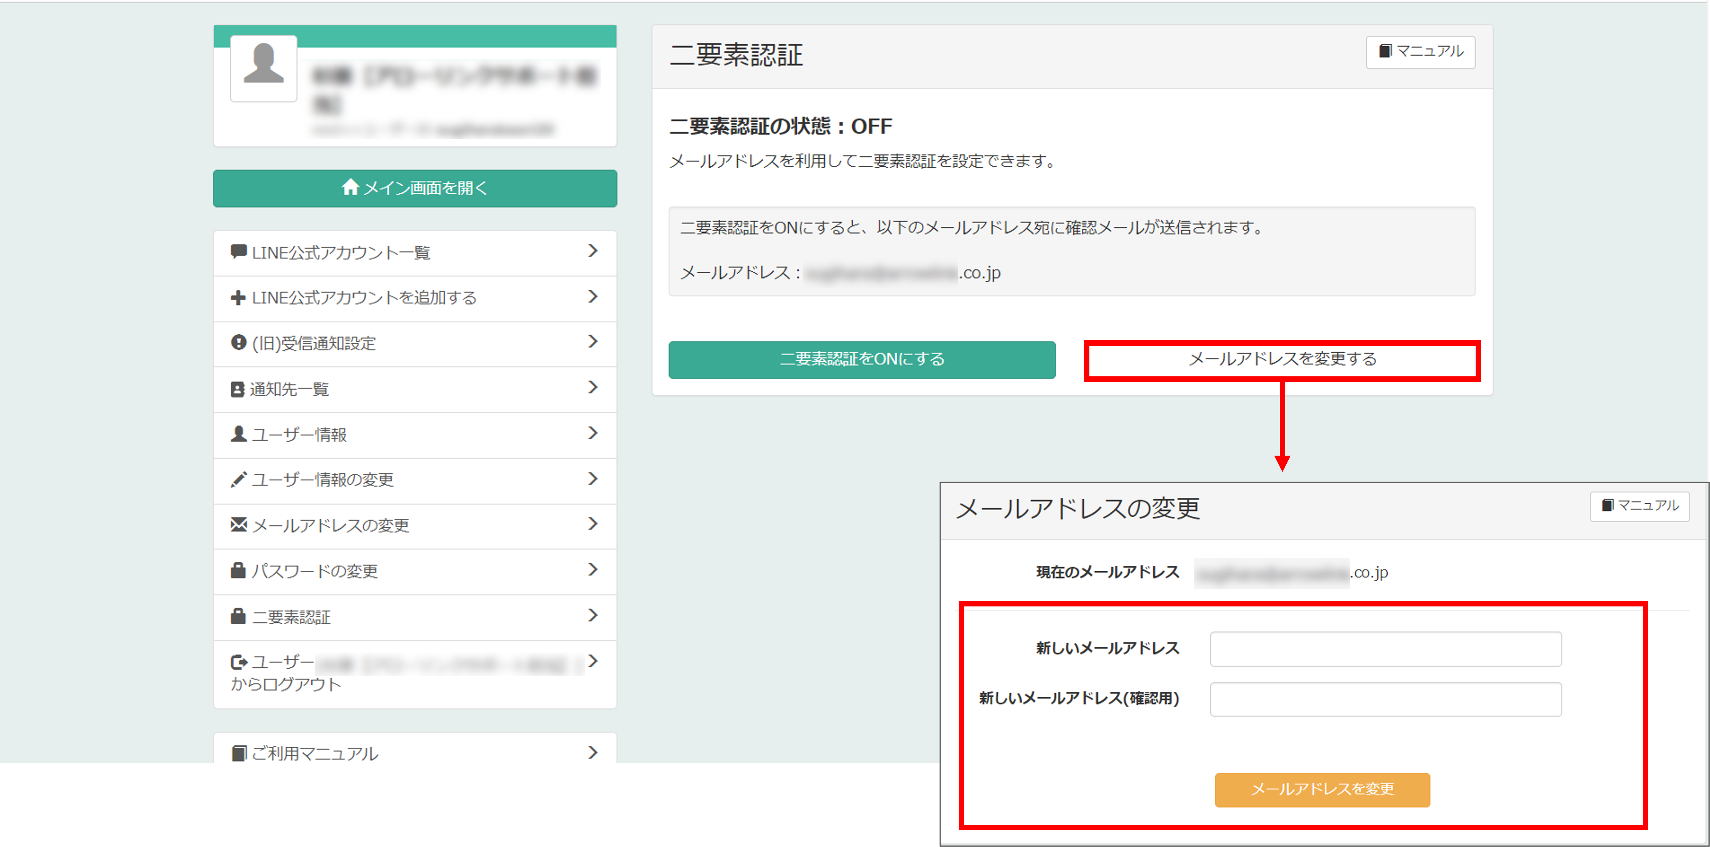The image size is (1710, 847).
Task: Select 二要素認証 sidebar menu text
Action: [x=292, y=618]
